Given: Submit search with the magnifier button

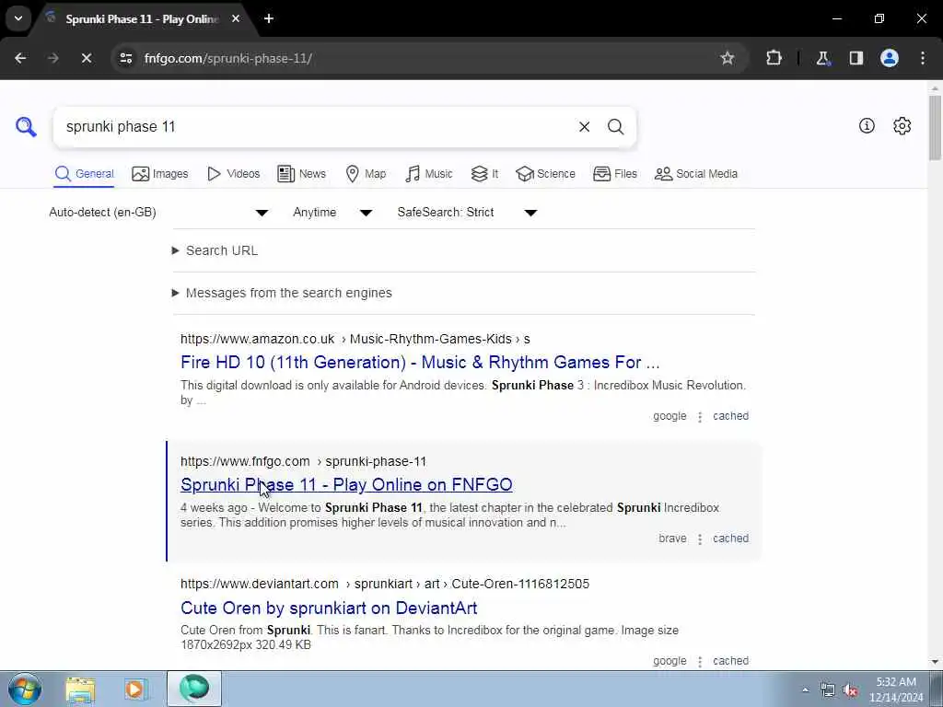Looking at the screenshot, I should click(615, 127).
